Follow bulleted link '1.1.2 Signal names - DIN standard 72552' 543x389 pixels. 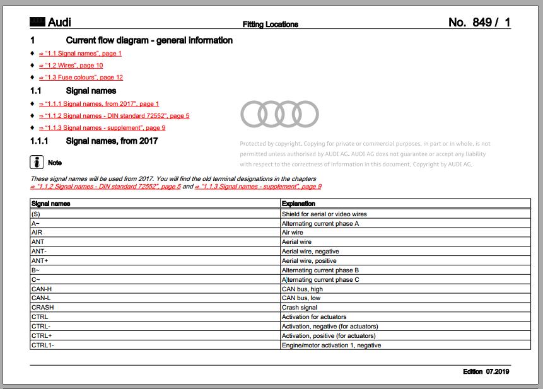click(x=114, y=116)
